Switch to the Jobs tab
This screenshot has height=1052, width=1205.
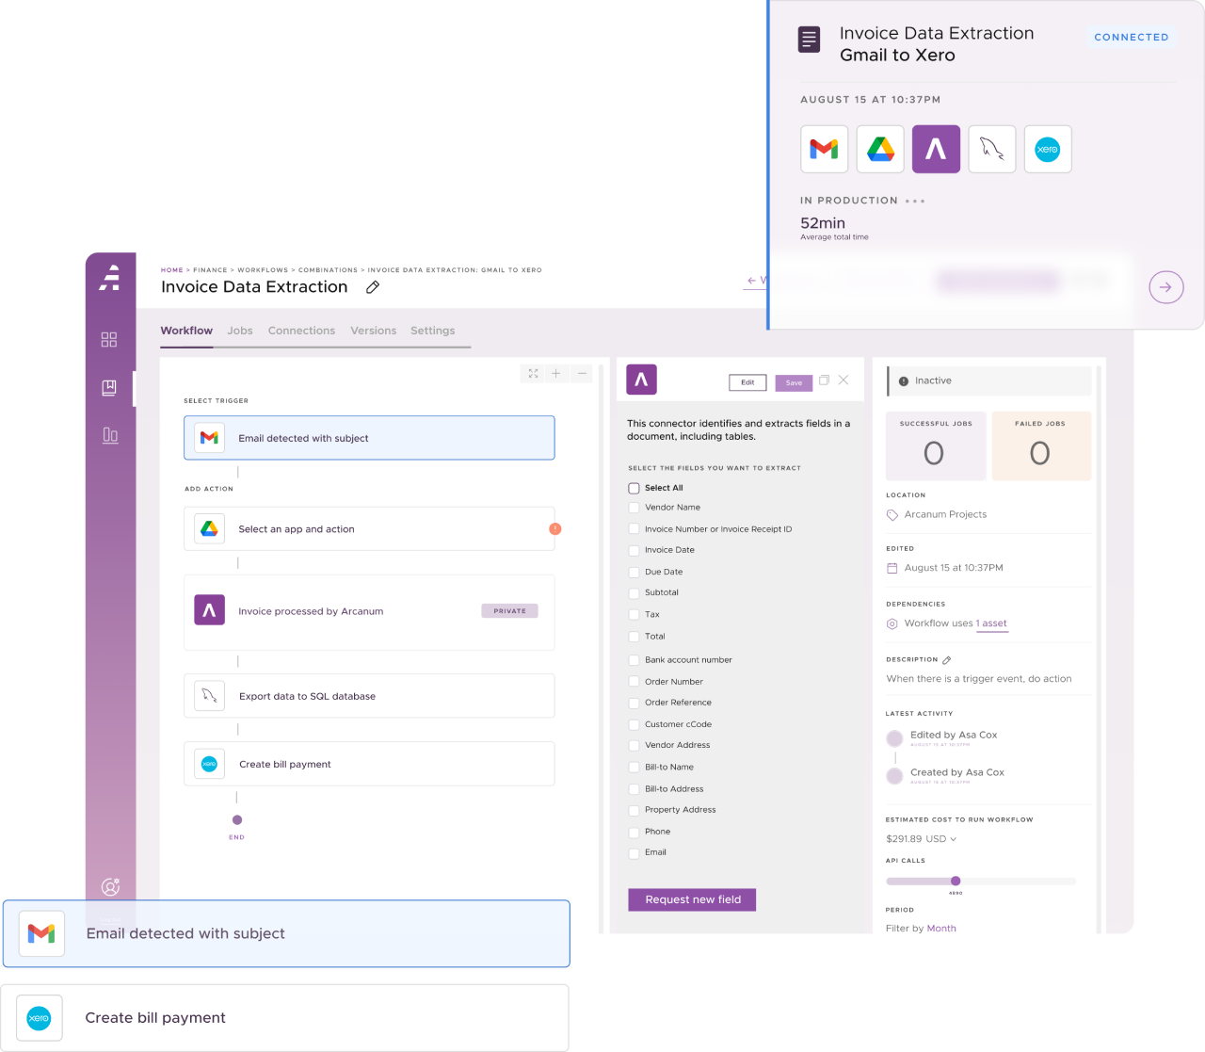(x=240, y=331)
